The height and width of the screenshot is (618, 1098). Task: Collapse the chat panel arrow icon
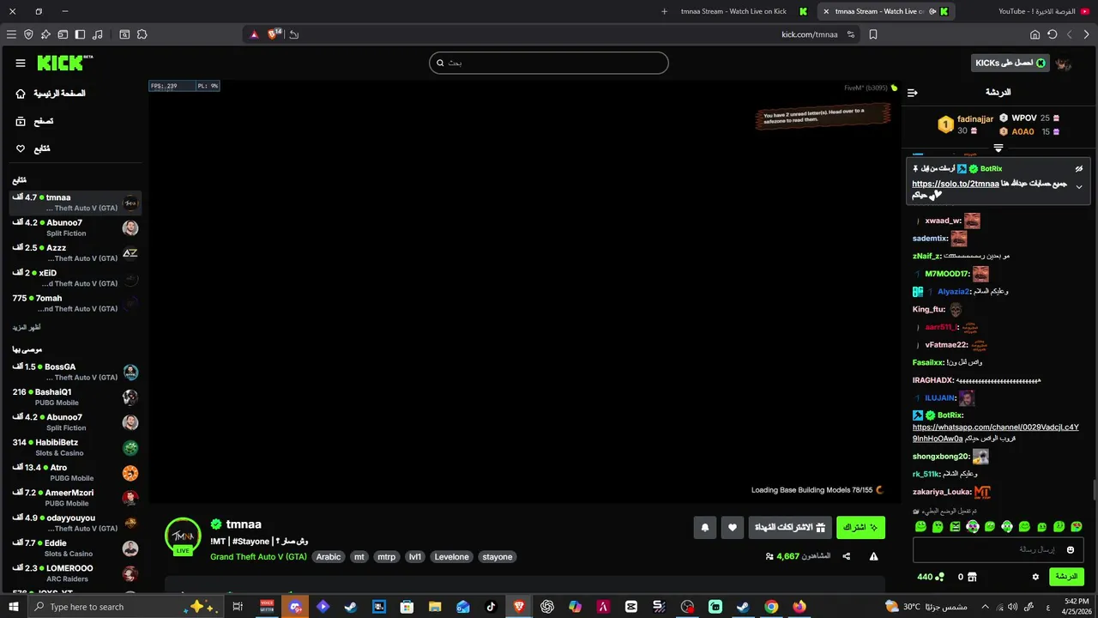(913, 93)
